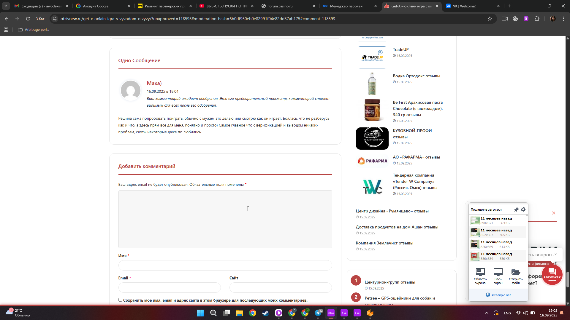The image size is (570, 320).
Task: Open volume control in system tray
Action: (525, 313)
